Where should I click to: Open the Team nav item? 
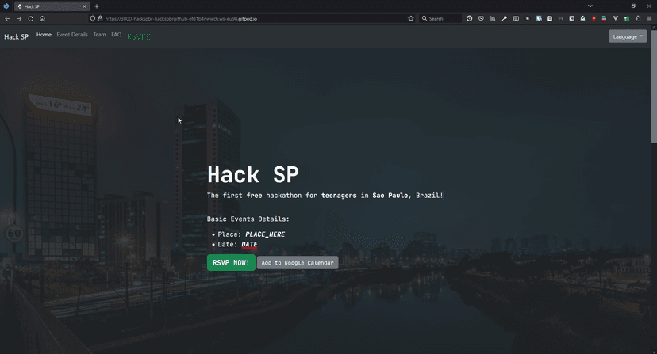[x=99, y=35]
